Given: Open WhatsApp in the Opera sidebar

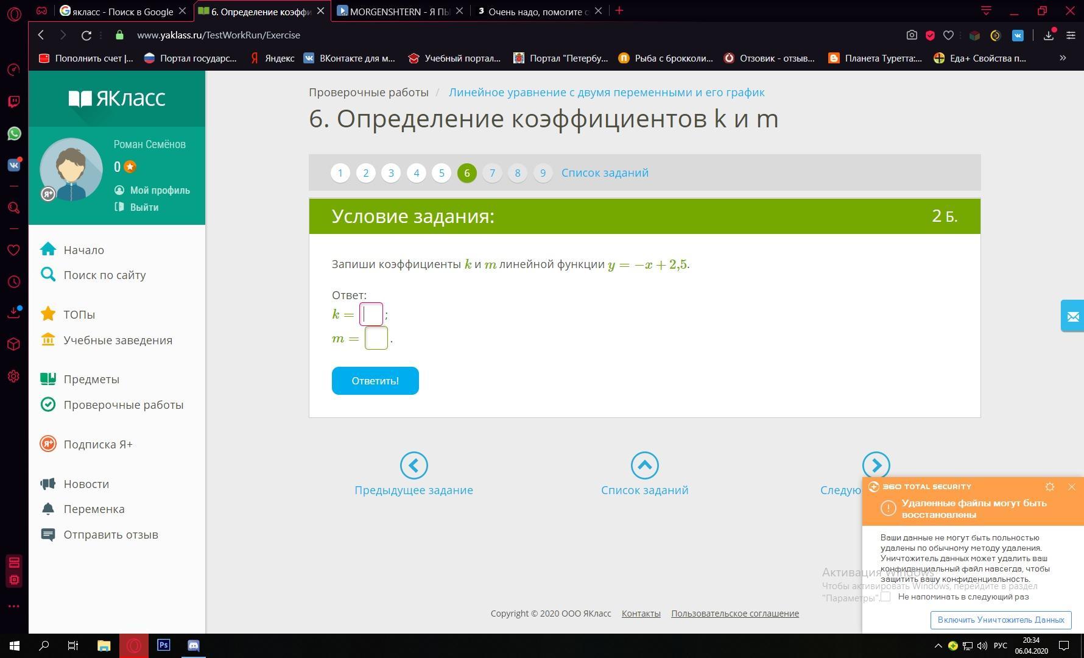Looking at the screenshot, I should pyautogui.click(x=14, y=133).
